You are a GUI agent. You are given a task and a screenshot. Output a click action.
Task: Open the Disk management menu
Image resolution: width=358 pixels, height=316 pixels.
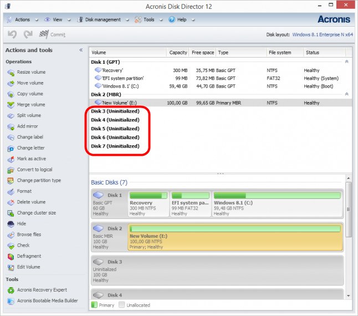point(103,19)
